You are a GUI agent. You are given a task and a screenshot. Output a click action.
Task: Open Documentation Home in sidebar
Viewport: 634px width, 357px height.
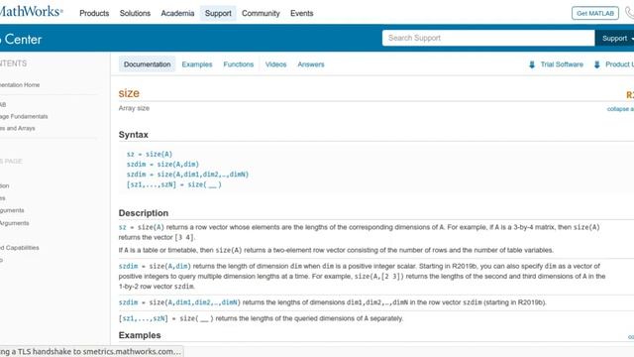pos(20,85)
